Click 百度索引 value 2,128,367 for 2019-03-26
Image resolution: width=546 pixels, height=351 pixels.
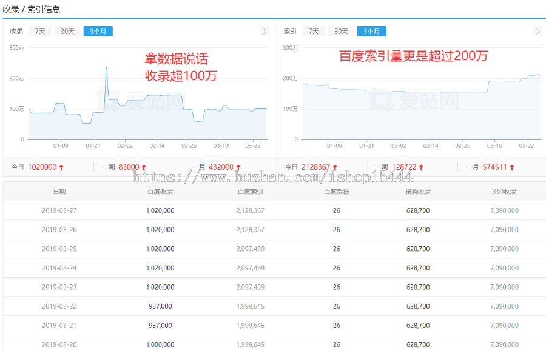[250, 230]
